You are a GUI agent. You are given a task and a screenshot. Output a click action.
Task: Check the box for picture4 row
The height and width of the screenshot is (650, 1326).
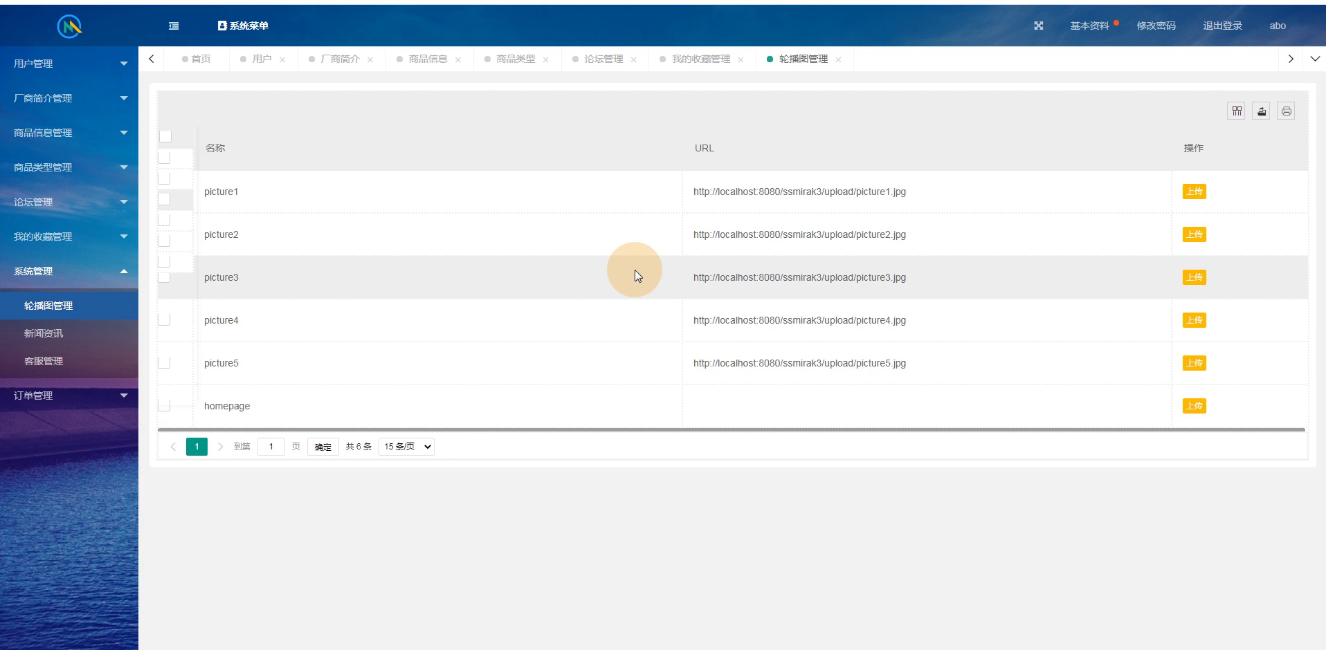(164, 319)
